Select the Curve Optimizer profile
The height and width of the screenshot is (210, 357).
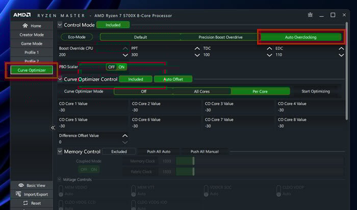(32, 70)
